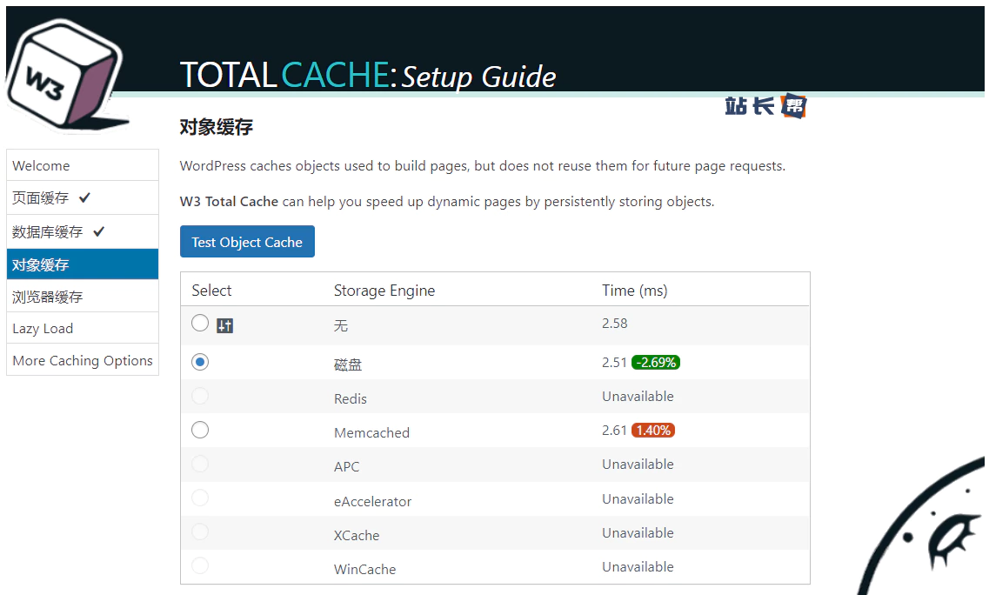Click the checkmark next to 数据库缓存

pos(98,231)
